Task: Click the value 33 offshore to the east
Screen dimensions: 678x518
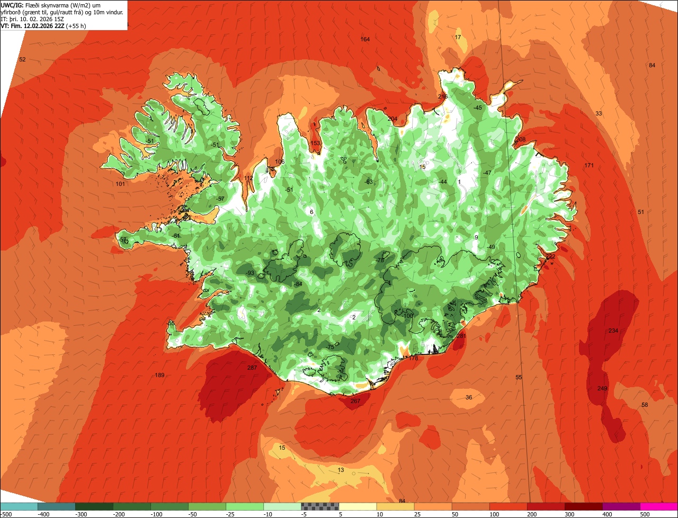Action: [x=599, y=114]
